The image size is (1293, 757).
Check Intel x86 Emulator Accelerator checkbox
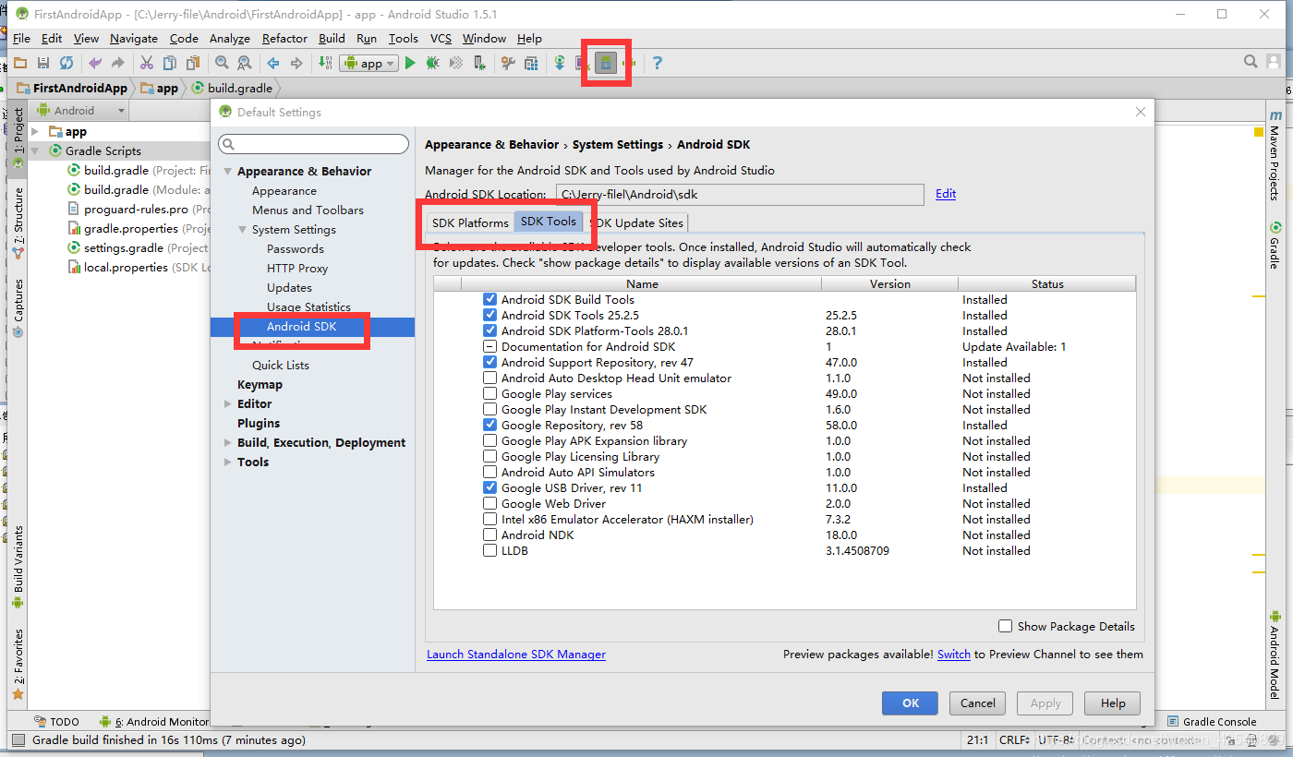point(489,519)
